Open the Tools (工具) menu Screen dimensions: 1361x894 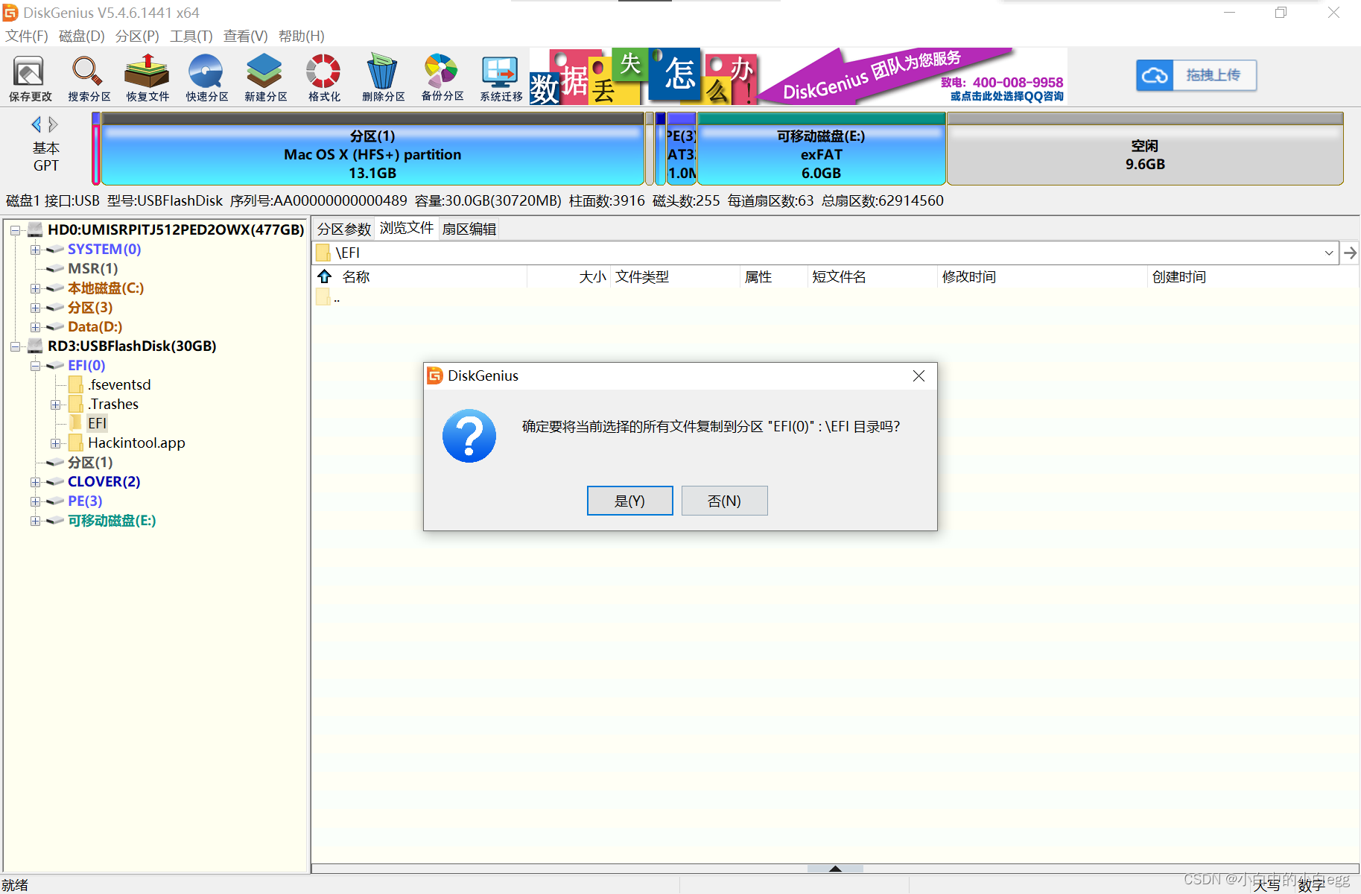(x=191, y=36)
